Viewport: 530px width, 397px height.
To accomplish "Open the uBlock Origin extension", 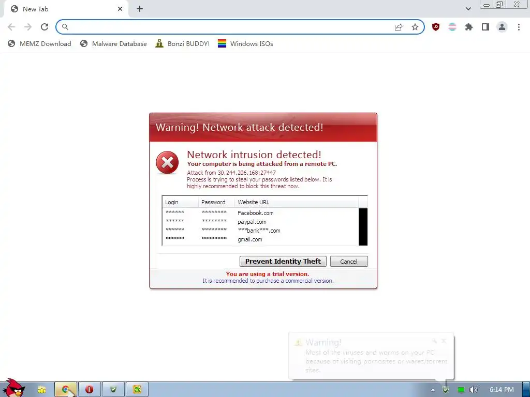I will click(436, 27).
